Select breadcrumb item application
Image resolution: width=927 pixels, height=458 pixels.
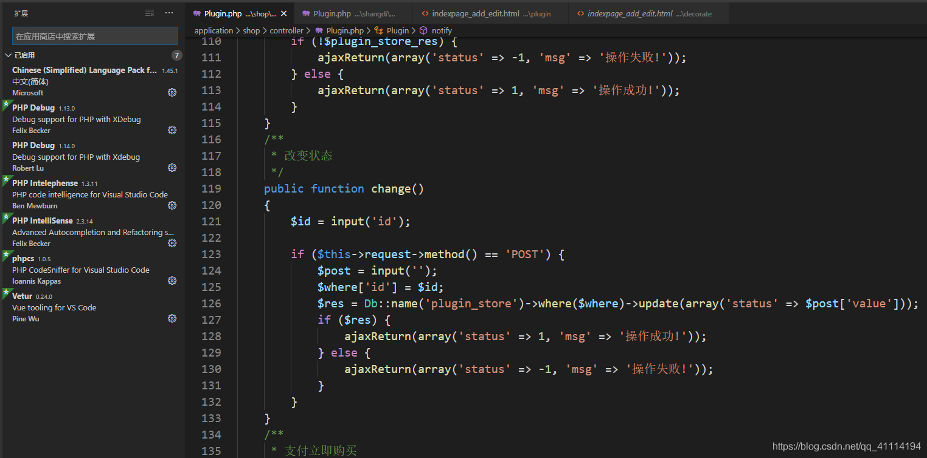tap(214, 30)
